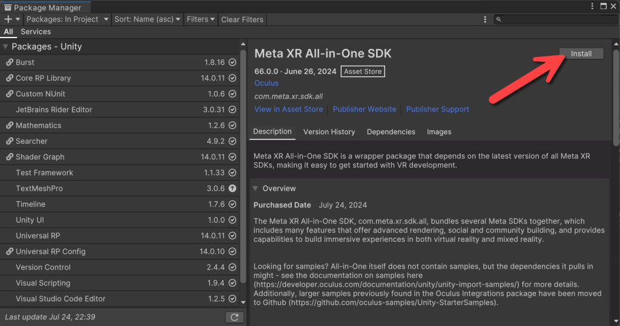Open the add package dropdown arrow

pyautogui.click(x=18, y=19)
